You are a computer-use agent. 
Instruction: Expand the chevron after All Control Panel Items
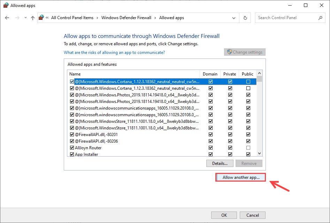point(97,18)
